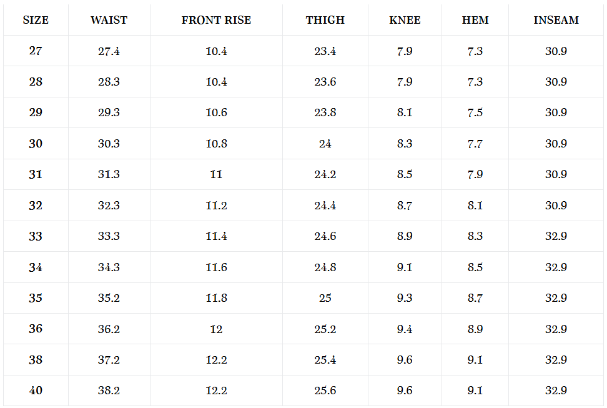
Task: Click knee value 9.4
Action: (x=405, y=329)
